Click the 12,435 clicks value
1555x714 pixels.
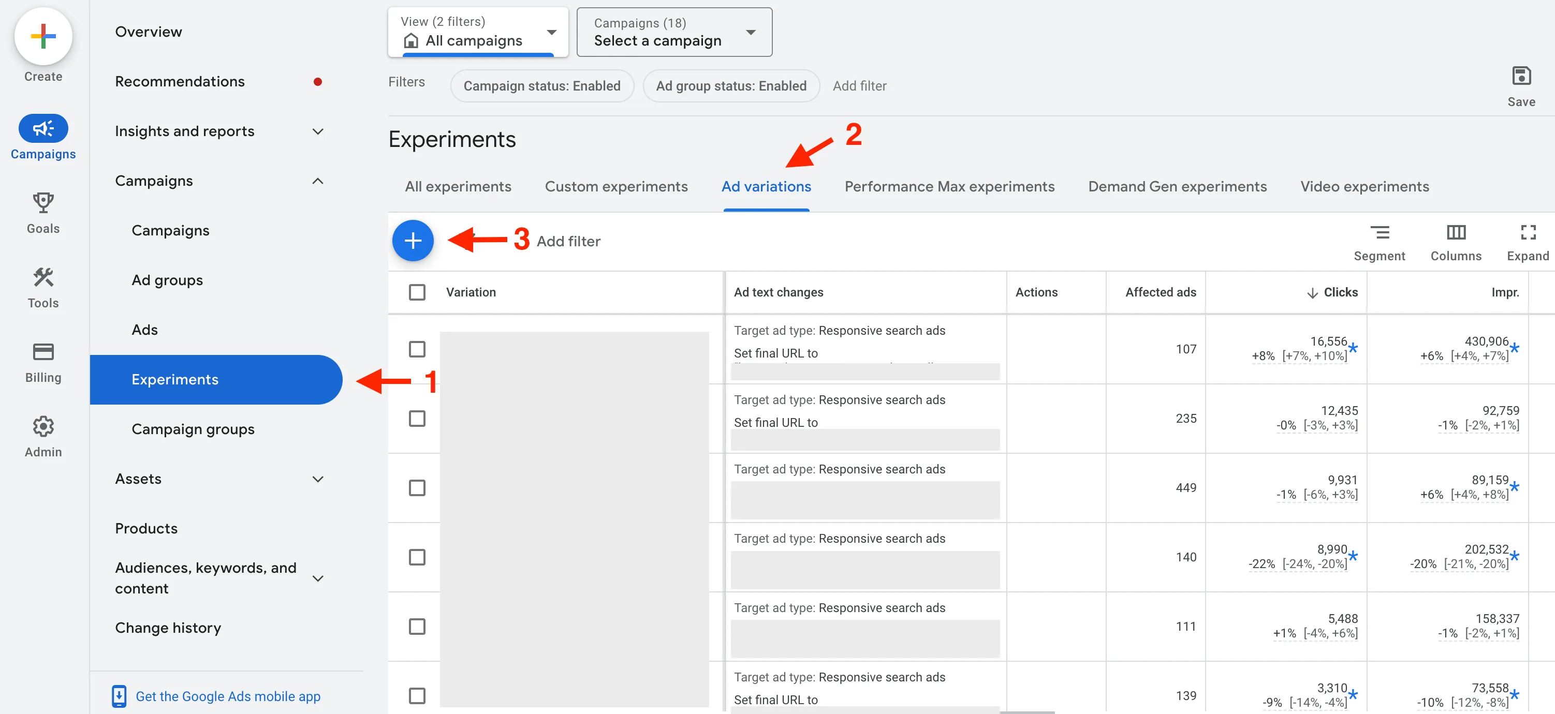click(x=1339, y=410)
